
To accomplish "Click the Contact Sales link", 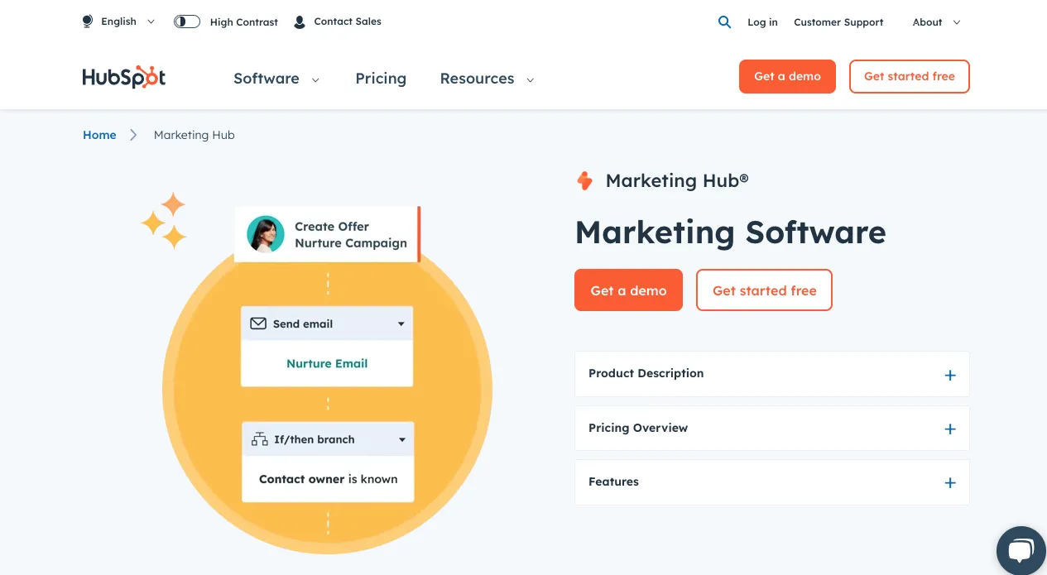I will click(348, 22).
